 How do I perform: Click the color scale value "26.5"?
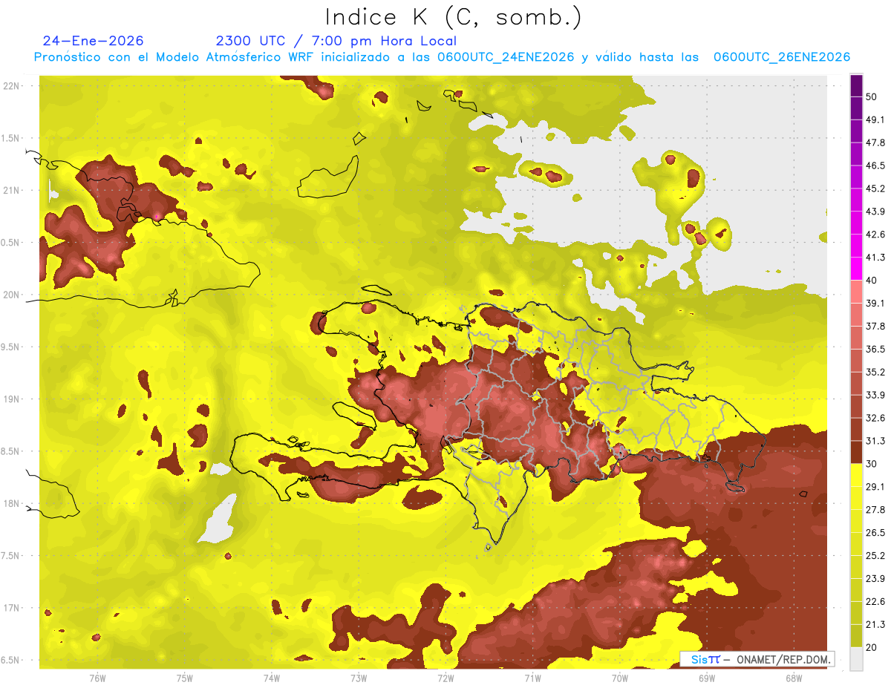(x=875, y=532)
